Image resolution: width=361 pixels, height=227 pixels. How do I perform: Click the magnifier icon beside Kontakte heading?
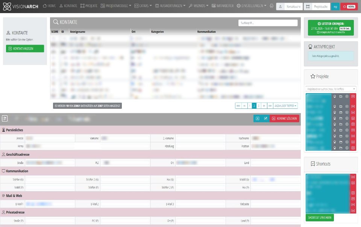click(x=56, y=22)
